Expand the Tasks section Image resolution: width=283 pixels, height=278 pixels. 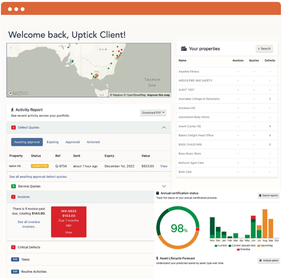(x=80, y=259)
